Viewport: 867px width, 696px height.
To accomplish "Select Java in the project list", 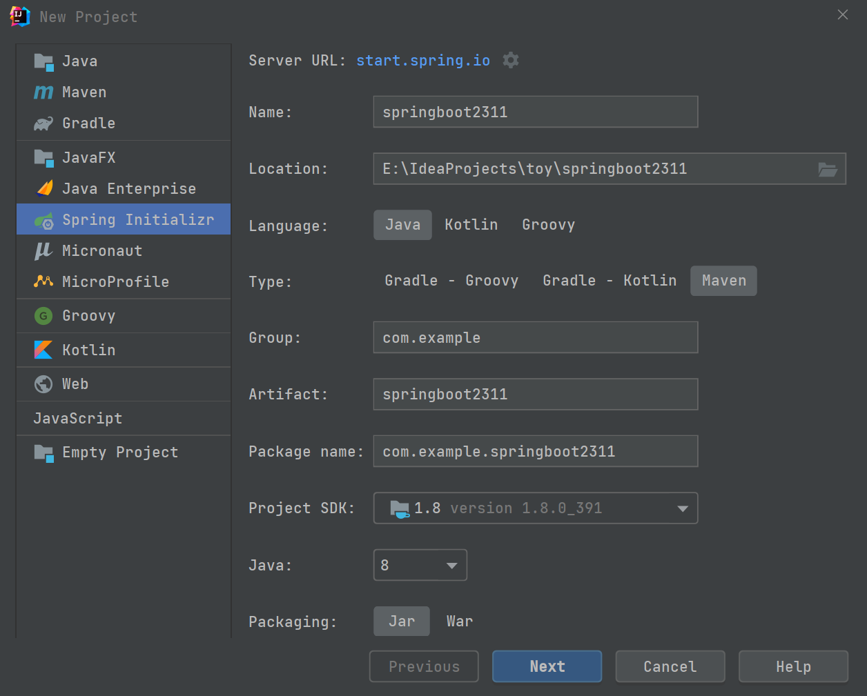I will point(124,61).
